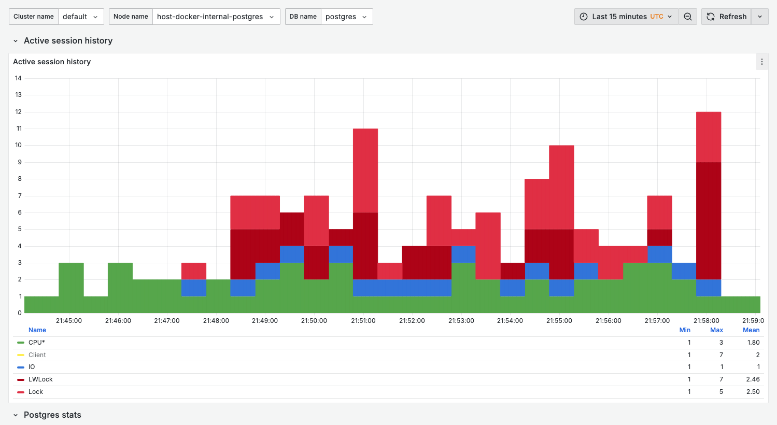777x425 pixels.
Task: Collapse the Active session history section
Action: pos(15,40)
